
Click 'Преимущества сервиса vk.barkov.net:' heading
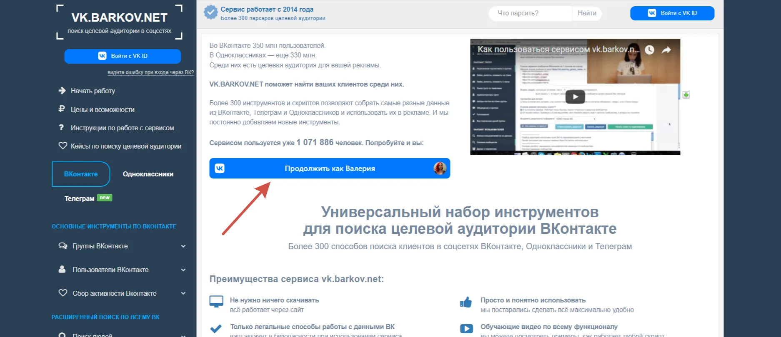click(296, 279)
